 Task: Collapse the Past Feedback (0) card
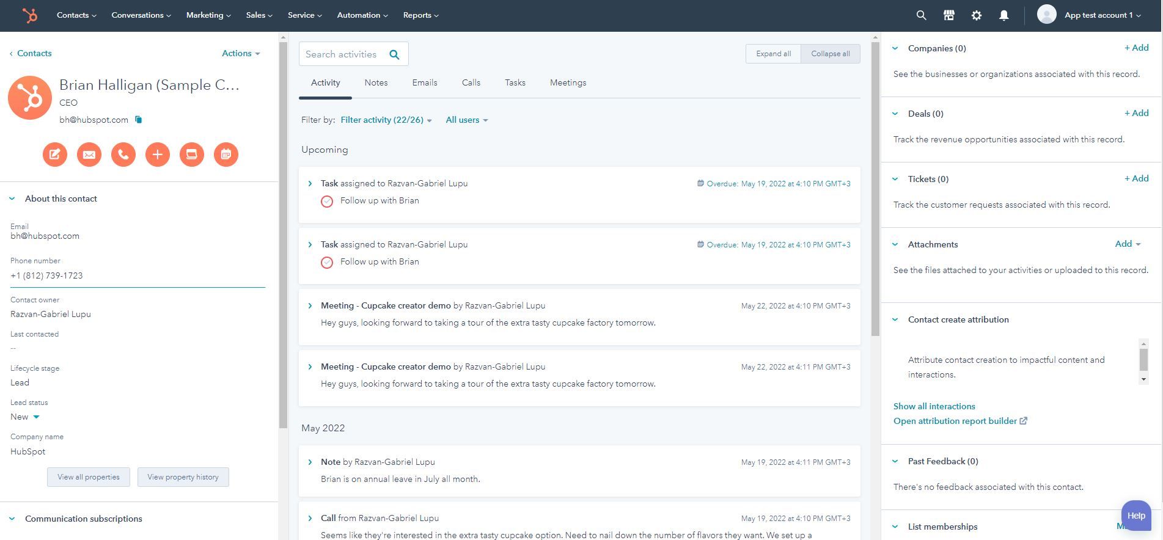pos(895,461)
